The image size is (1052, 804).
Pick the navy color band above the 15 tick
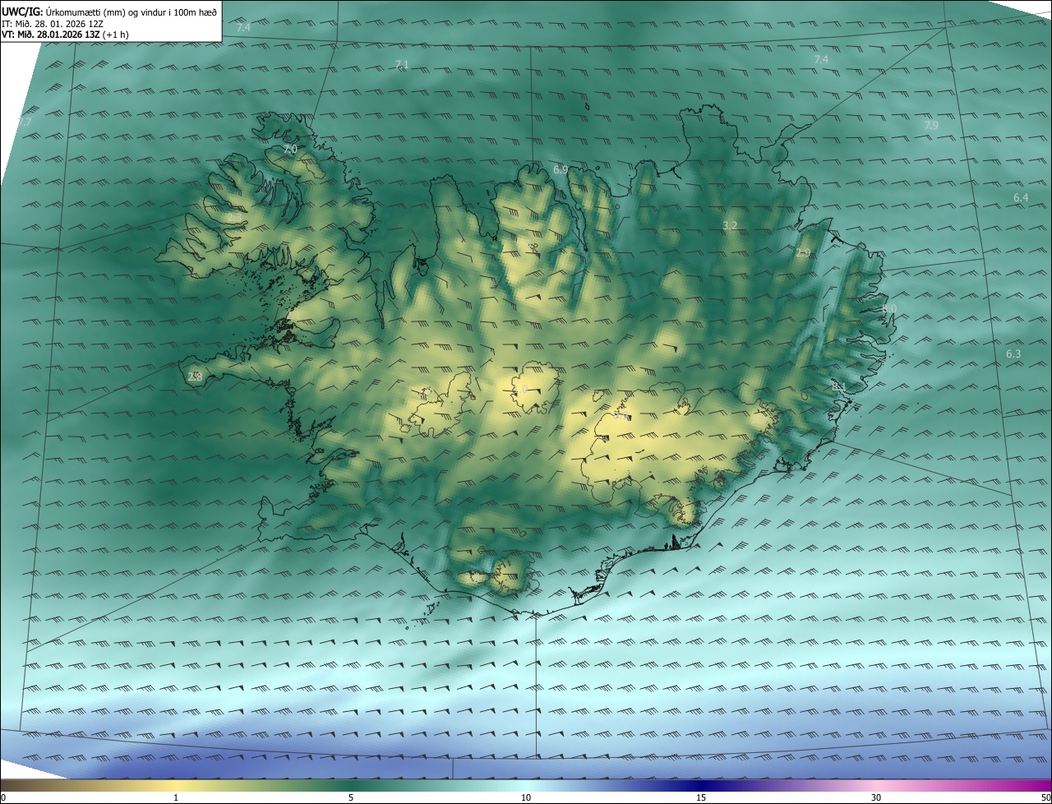(x=701, y=785)
